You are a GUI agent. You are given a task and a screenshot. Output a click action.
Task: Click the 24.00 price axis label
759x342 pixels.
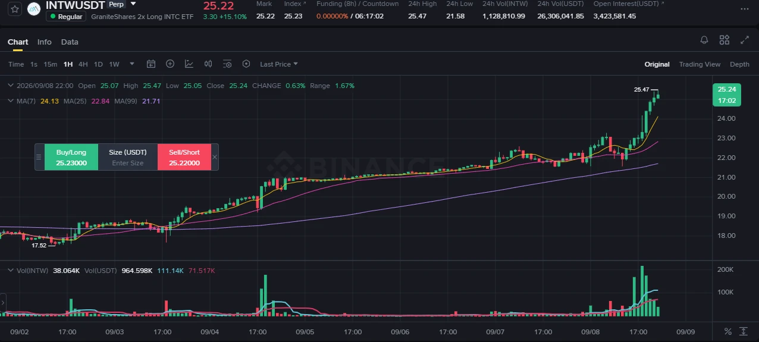(727, 118)
